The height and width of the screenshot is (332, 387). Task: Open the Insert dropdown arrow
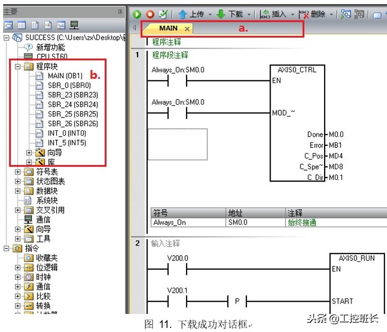(293, 14)
